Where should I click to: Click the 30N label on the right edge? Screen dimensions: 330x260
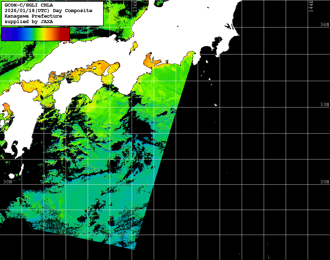pos(324,182)
